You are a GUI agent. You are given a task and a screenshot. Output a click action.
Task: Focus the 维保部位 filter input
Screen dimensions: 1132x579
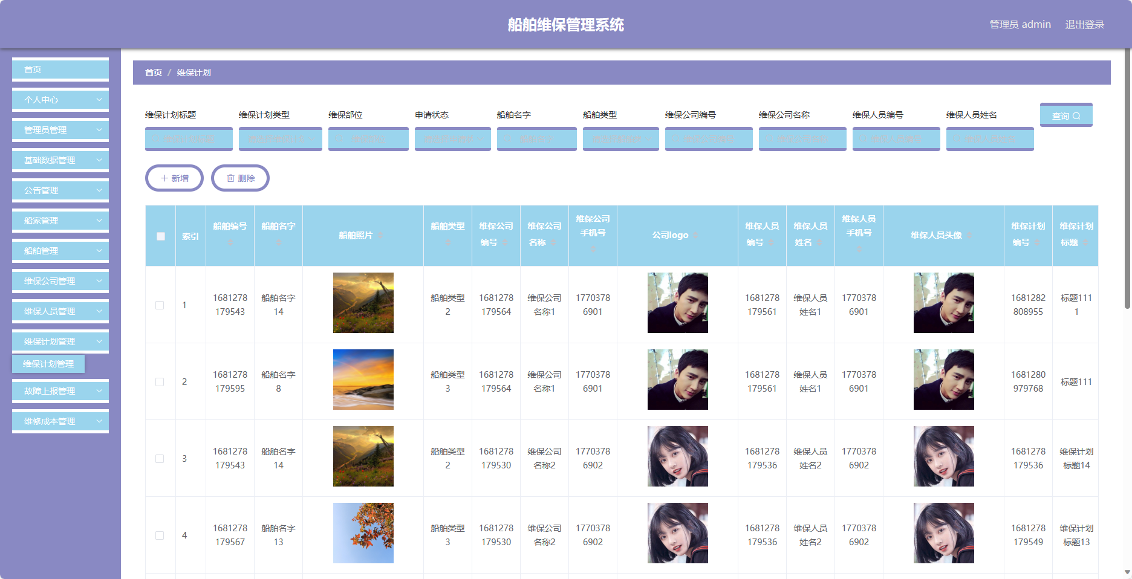point(368,139)
